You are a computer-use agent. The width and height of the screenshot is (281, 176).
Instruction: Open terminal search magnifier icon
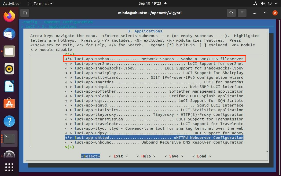click(x=231, y=13)
